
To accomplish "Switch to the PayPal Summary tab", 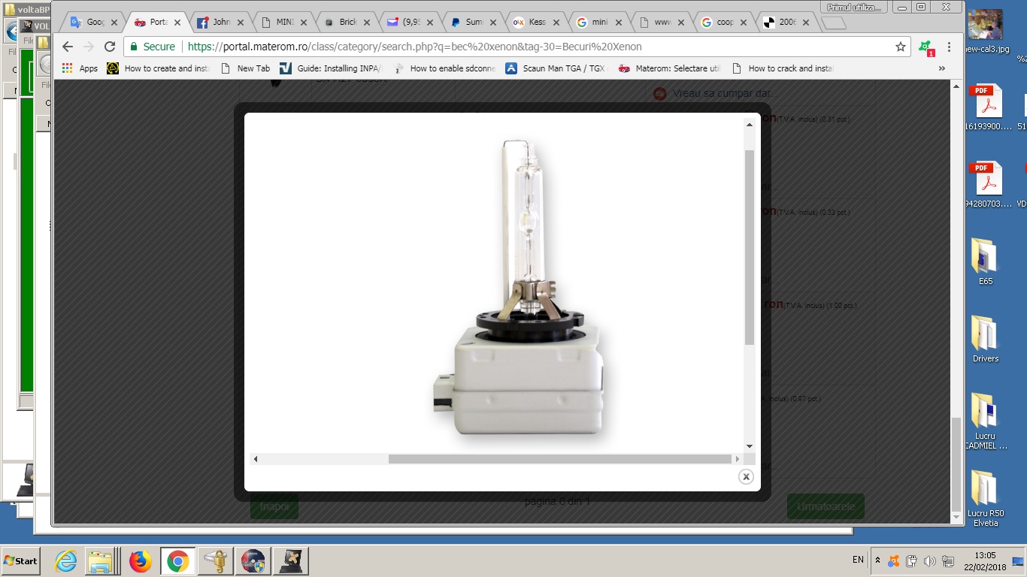I will [x=466, y=23].
